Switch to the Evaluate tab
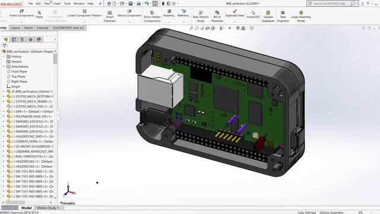380x214 pixels. [x=42, y=28]
